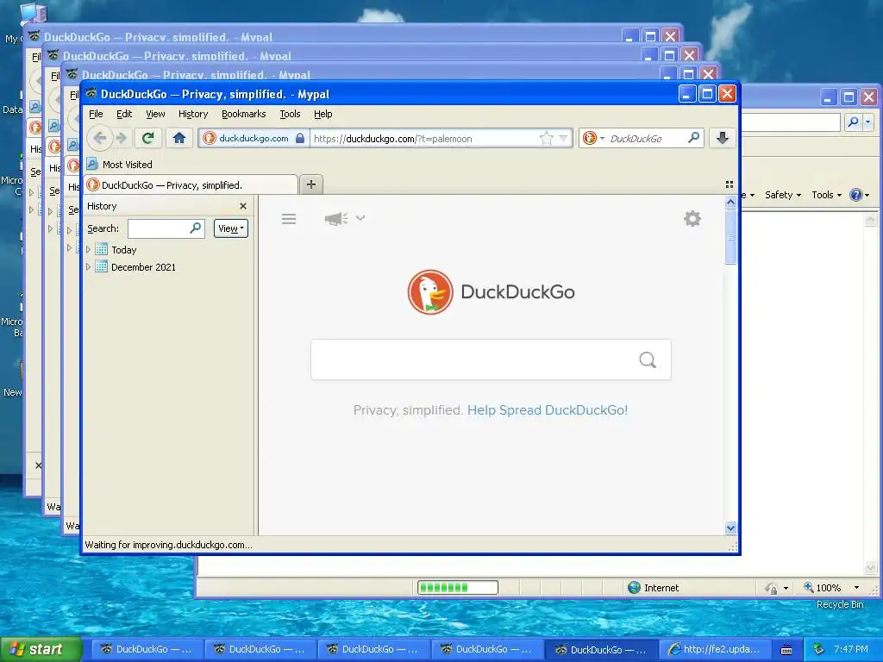Open the Most Visited bookmarks folder
883x662 pixels.
coord(119,165)
